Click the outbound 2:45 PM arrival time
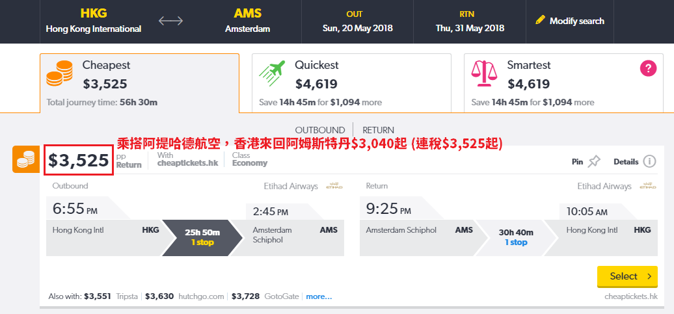 pyautogui.click(x=271, y=212)
